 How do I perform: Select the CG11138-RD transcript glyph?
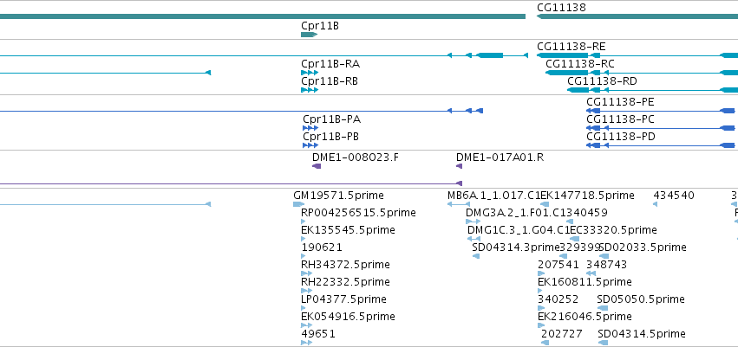click(x=652, y=90)
